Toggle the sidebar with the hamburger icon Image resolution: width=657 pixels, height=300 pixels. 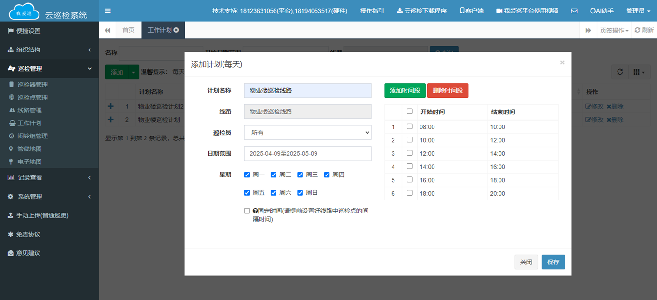[108, 10]
